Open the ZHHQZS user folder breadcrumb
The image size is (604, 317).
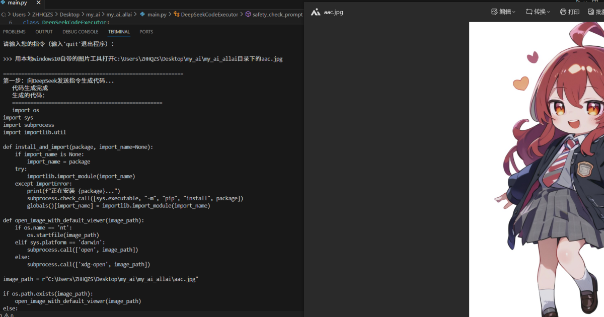point(43,15)
